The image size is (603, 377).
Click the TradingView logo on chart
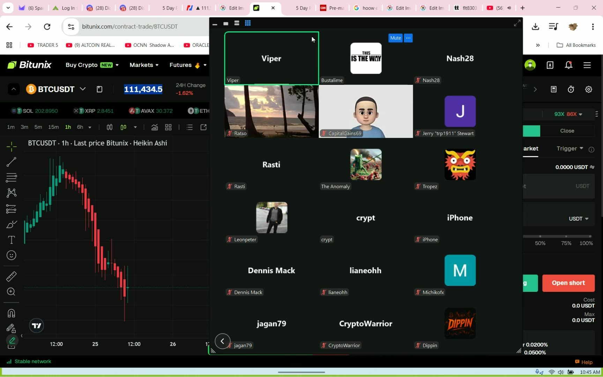(x=37, y=326)
